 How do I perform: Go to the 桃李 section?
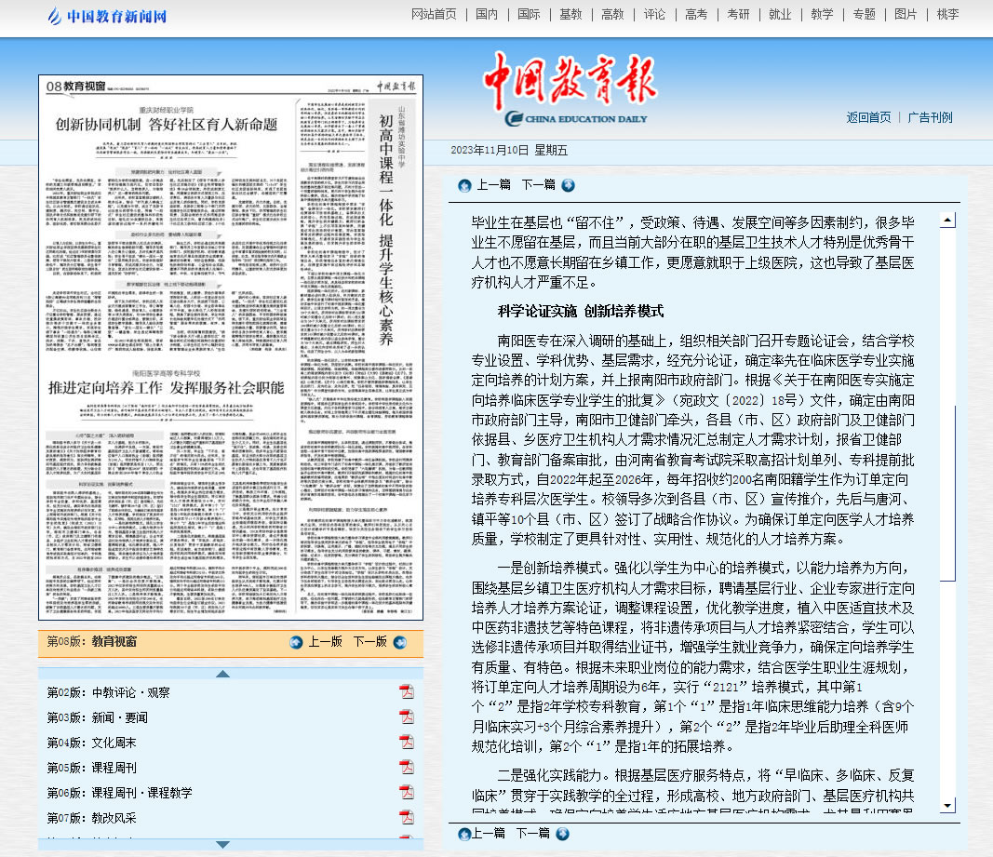[x=947, y=15]
